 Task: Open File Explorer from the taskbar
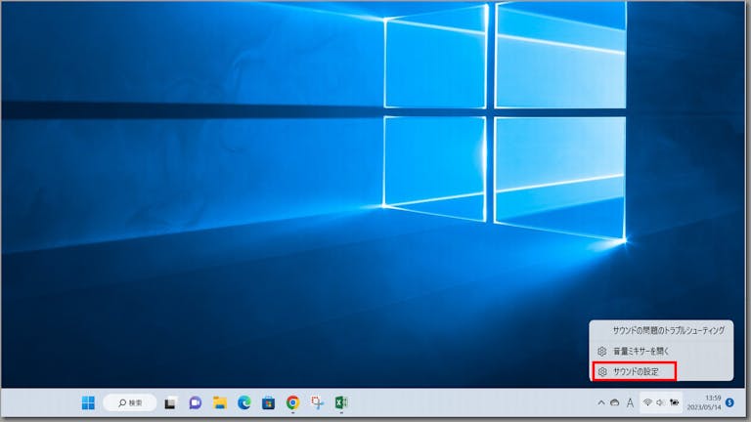coord(220,402)
